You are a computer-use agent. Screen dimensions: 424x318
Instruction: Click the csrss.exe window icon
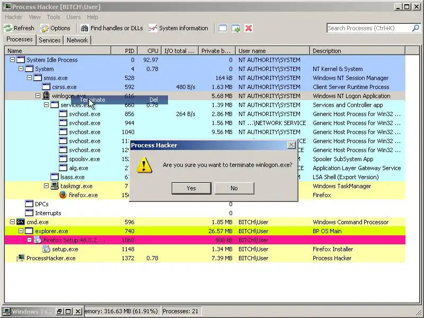[46, 87]
